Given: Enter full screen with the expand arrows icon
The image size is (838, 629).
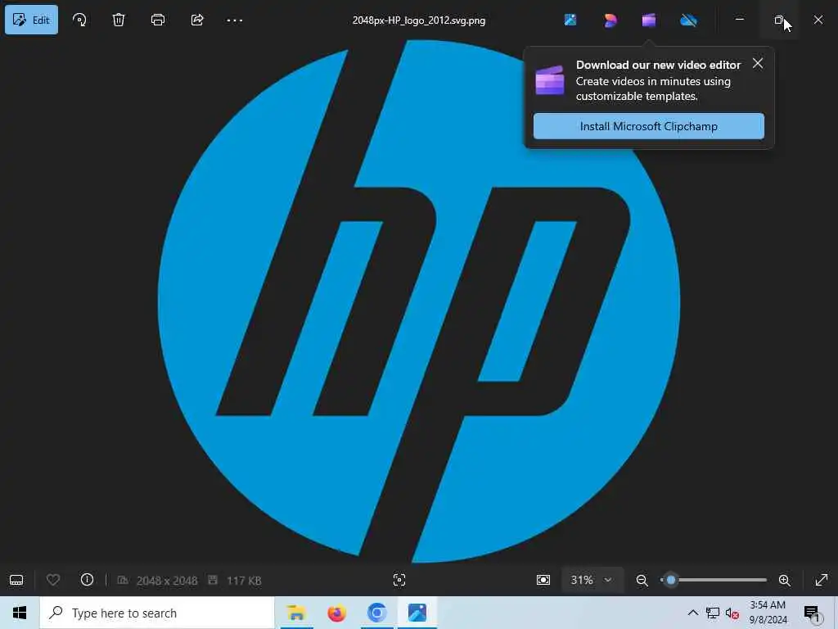Looking at the screenshot, I should pyautogui.click(x=822, y=581).
